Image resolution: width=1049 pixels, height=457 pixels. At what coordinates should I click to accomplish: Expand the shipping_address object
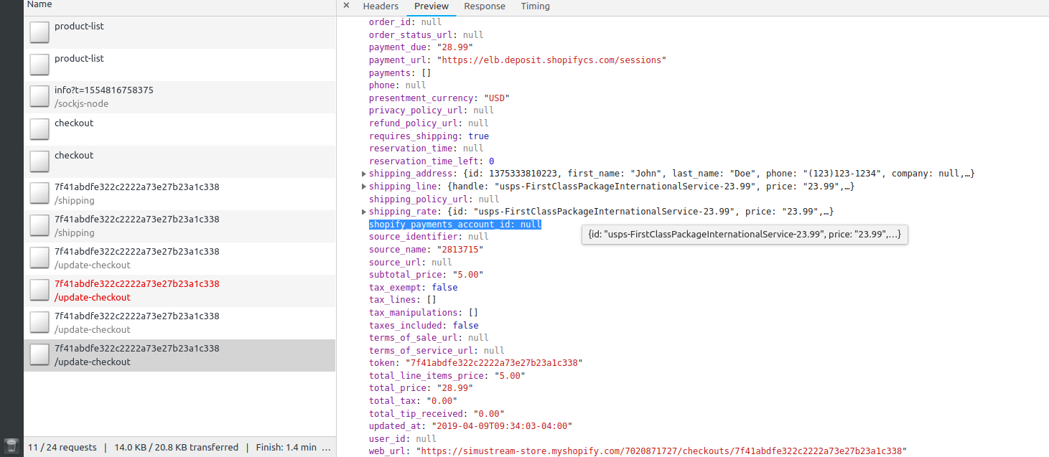click(364, 174)
